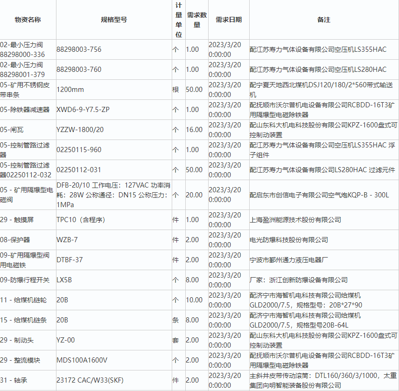
Task: Click remark mentioning 空压机LS280HAC in second row
Action: click(x=324, y=70)
